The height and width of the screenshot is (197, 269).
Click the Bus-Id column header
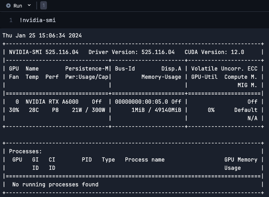(x=125, y=69)
